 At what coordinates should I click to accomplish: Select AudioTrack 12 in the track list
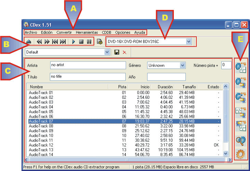click(41, 145)
